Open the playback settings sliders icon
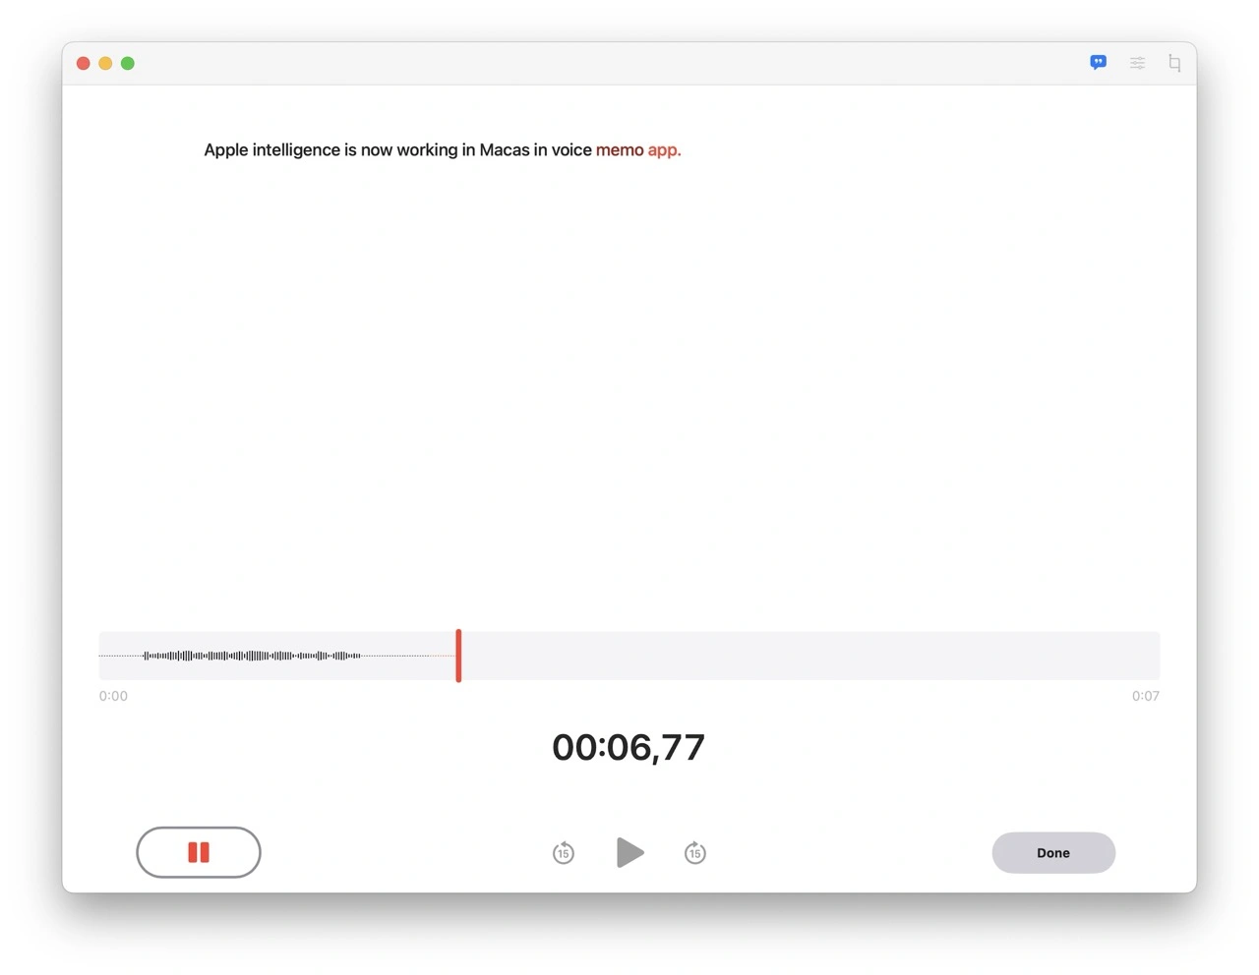The width and height of the screenshot is (1259, 975). point(1137,63)
